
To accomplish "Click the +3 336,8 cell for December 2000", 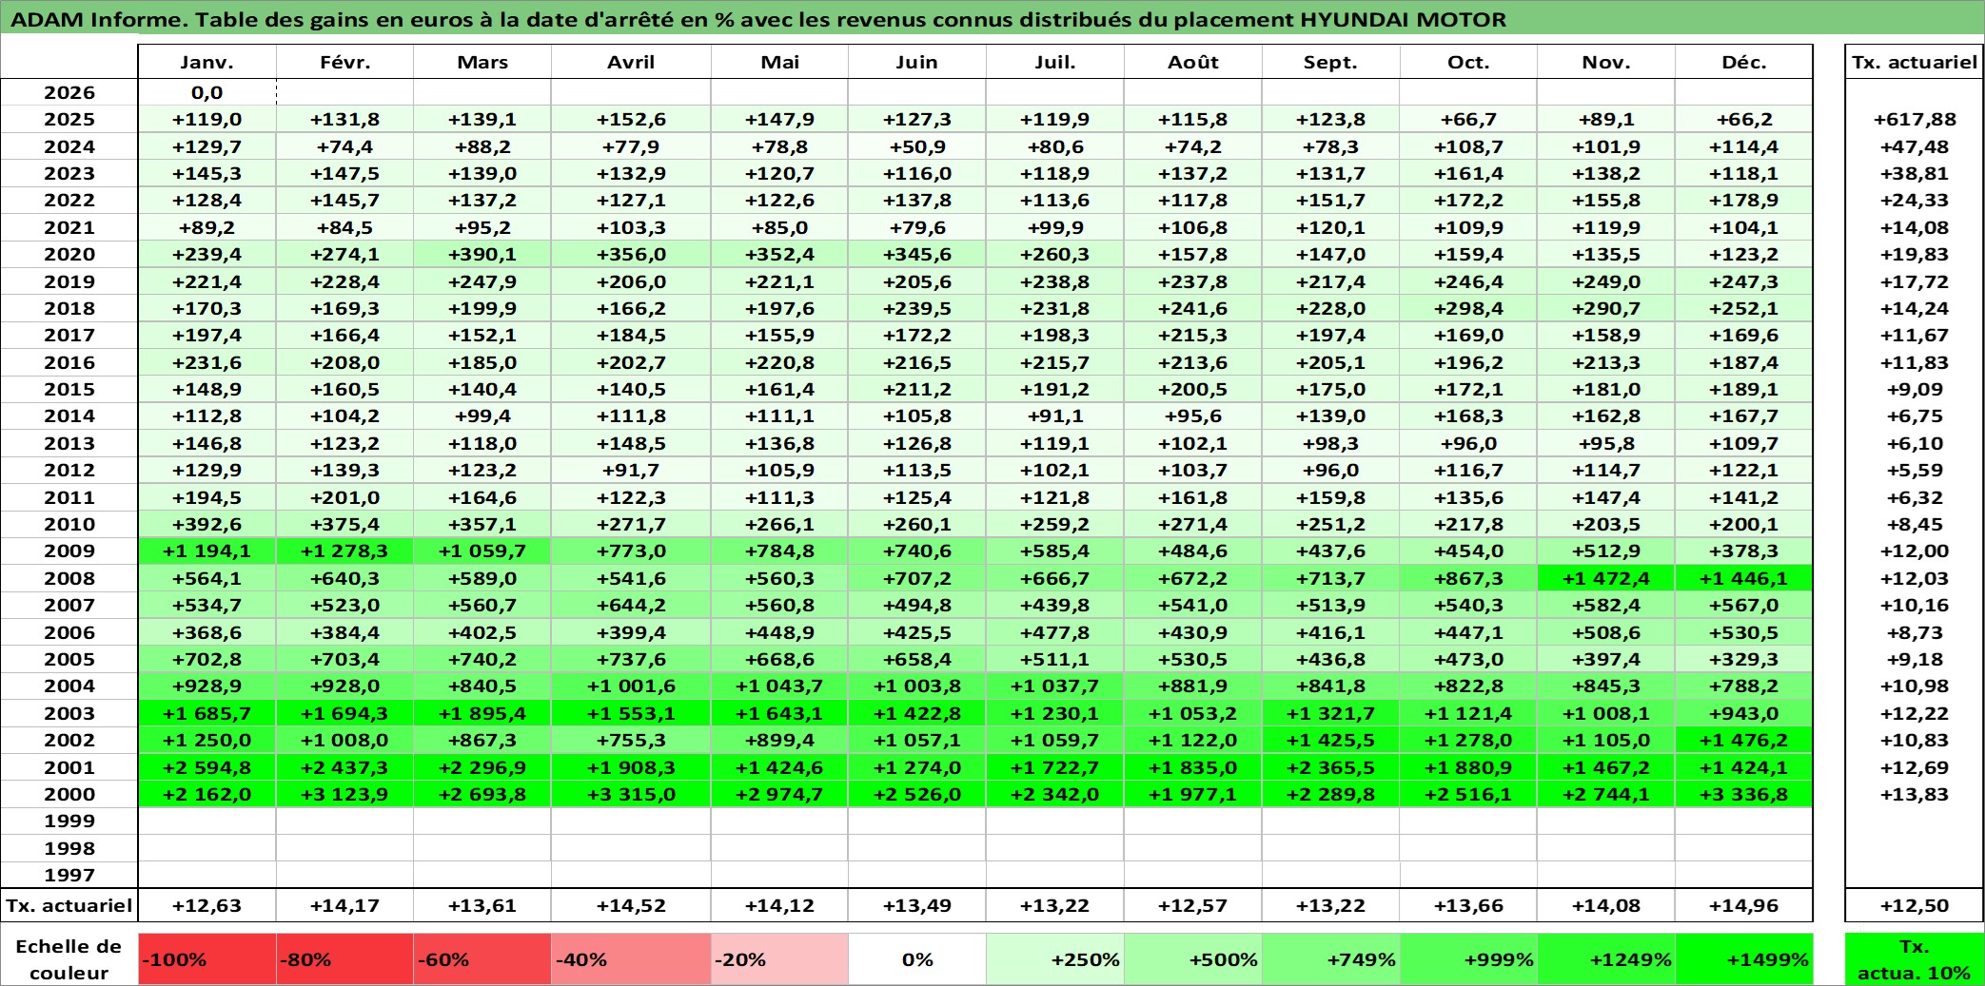I will pyautogui.click(x=1743, y=794).
